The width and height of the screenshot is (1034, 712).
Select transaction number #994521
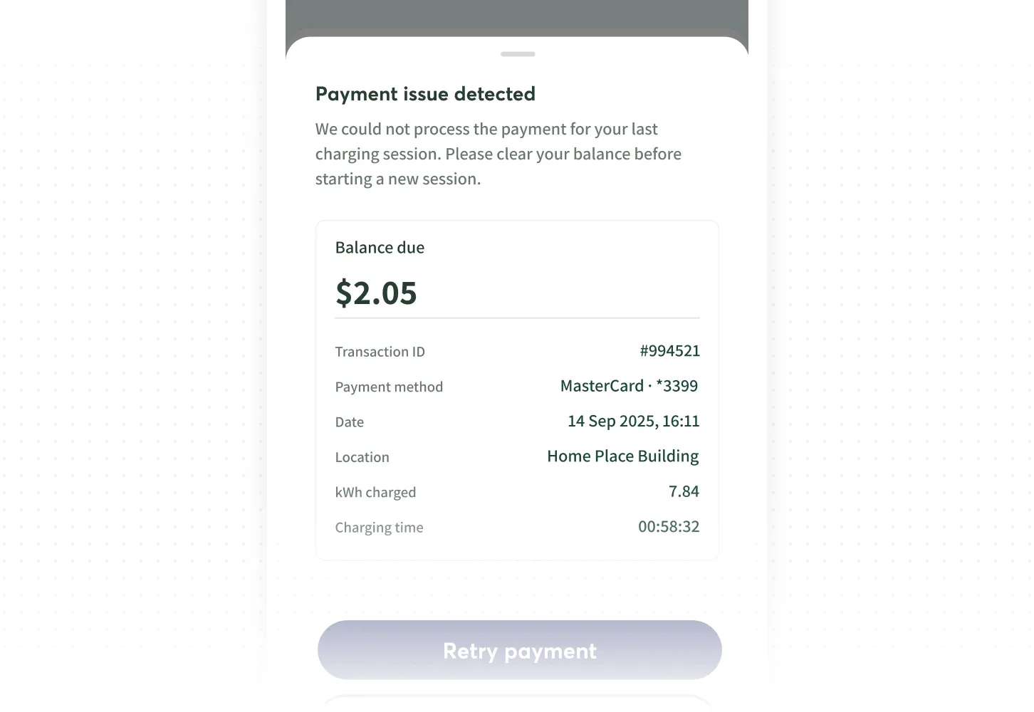click(669, 351)
